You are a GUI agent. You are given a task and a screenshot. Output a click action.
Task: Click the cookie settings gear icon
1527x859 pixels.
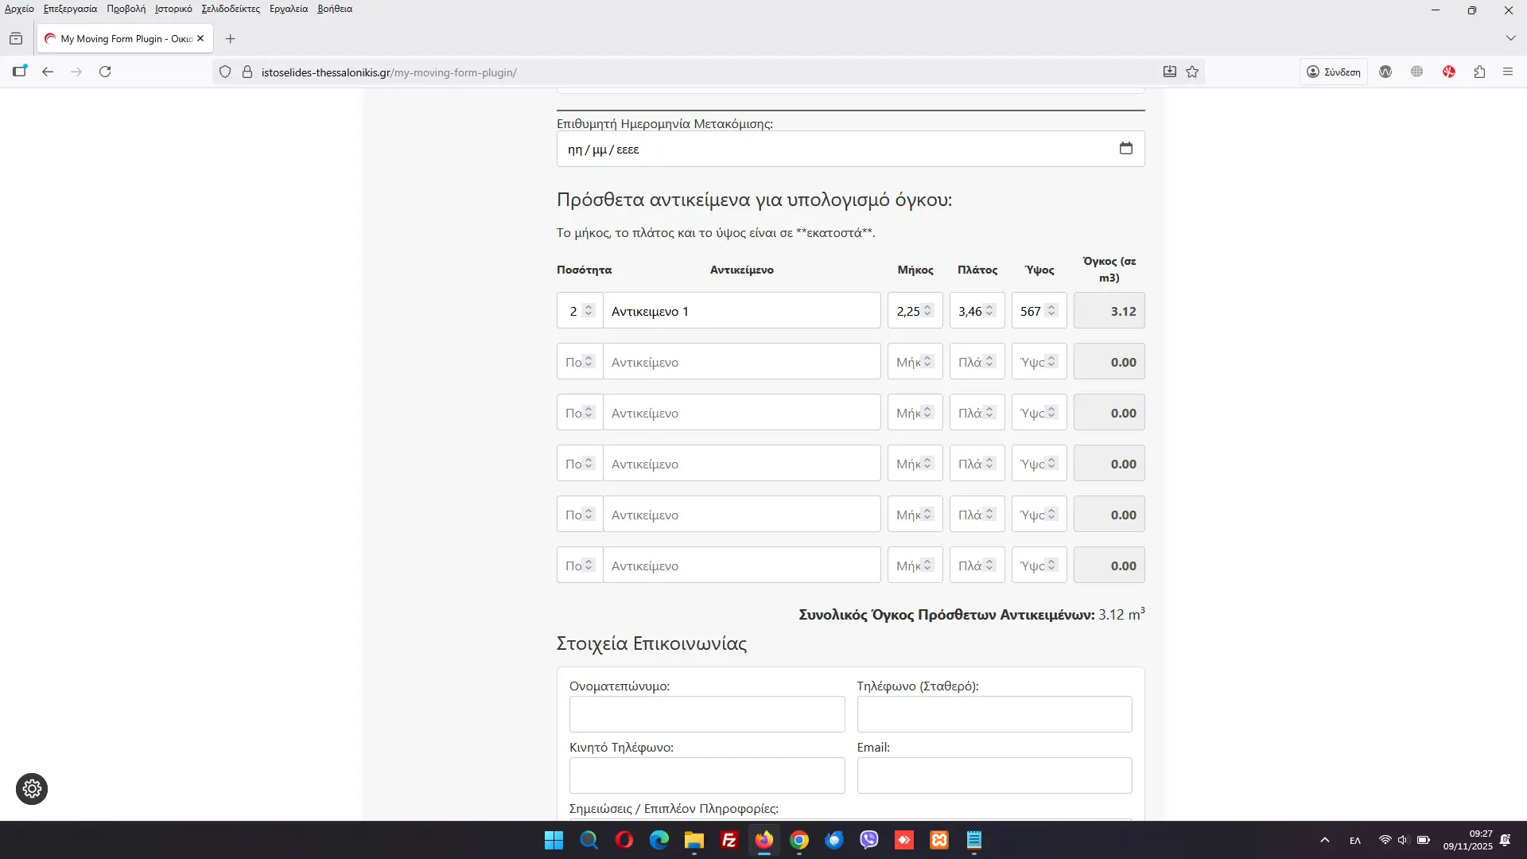32,789
